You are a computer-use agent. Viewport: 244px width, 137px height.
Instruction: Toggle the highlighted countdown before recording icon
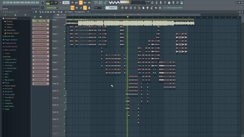(81, 3)
